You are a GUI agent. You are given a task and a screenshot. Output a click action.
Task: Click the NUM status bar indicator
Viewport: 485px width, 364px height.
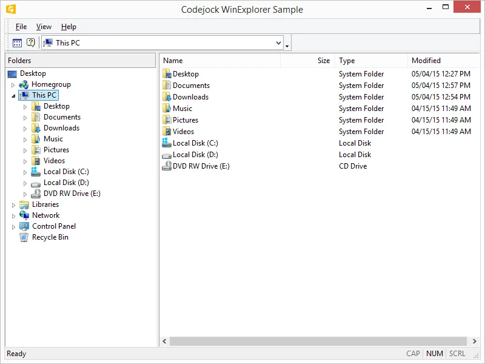[434, 354]
